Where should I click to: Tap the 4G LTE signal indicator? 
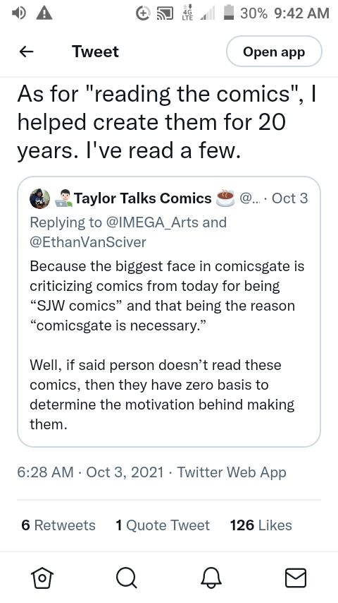187,13
